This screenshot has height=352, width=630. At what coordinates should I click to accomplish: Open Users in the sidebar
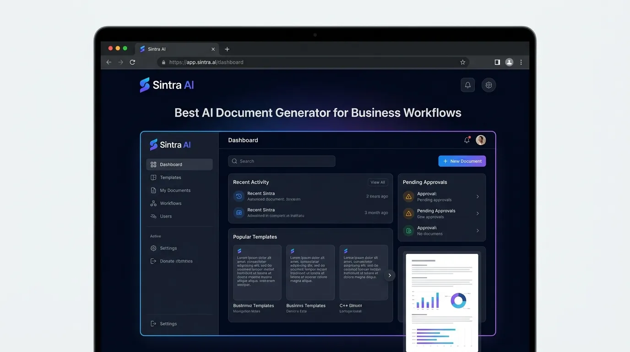179,216
